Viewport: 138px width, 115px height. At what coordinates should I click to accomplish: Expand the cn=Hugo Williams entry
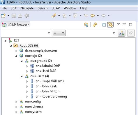27,82
